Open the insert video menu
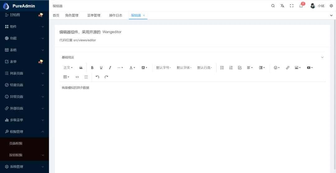This screenshot has width=336, height=173. click(310, 68)
